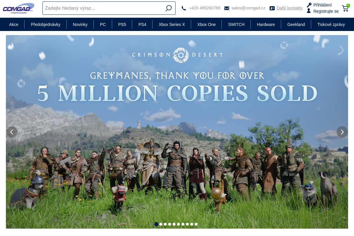Go to the previous banner slide

pos(12,132)
